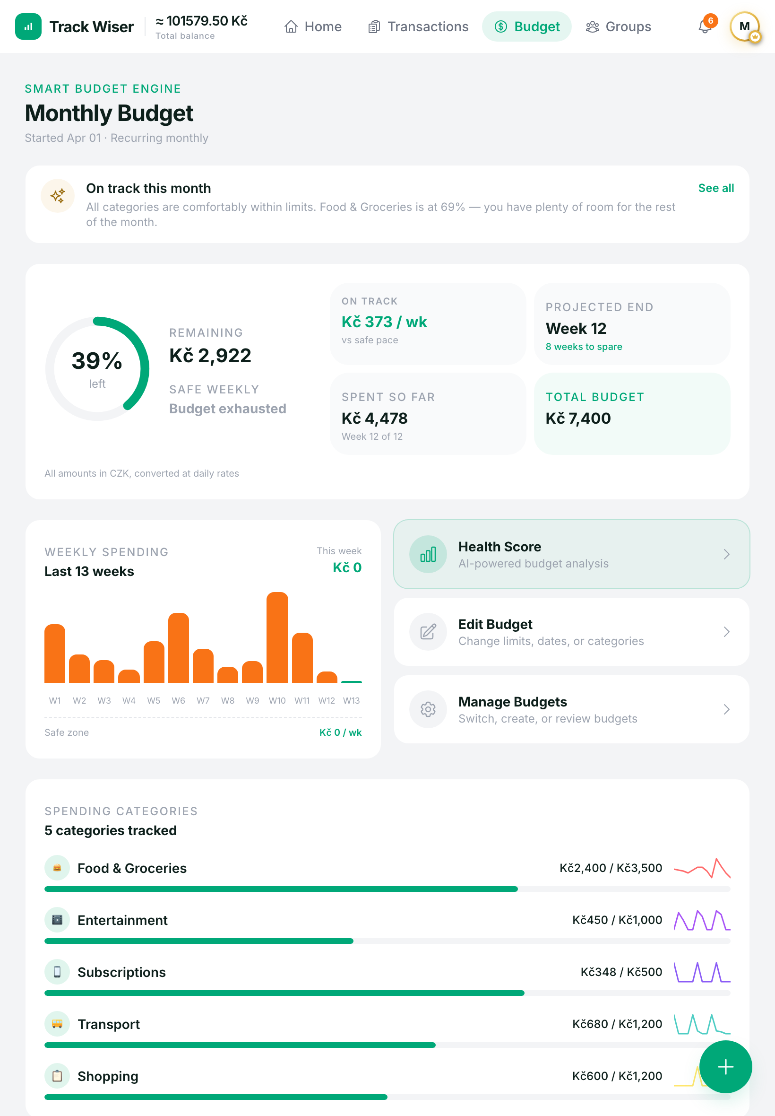775x1116 pixels.
Task: Expand the Health Score chevron
Action: 726,554
